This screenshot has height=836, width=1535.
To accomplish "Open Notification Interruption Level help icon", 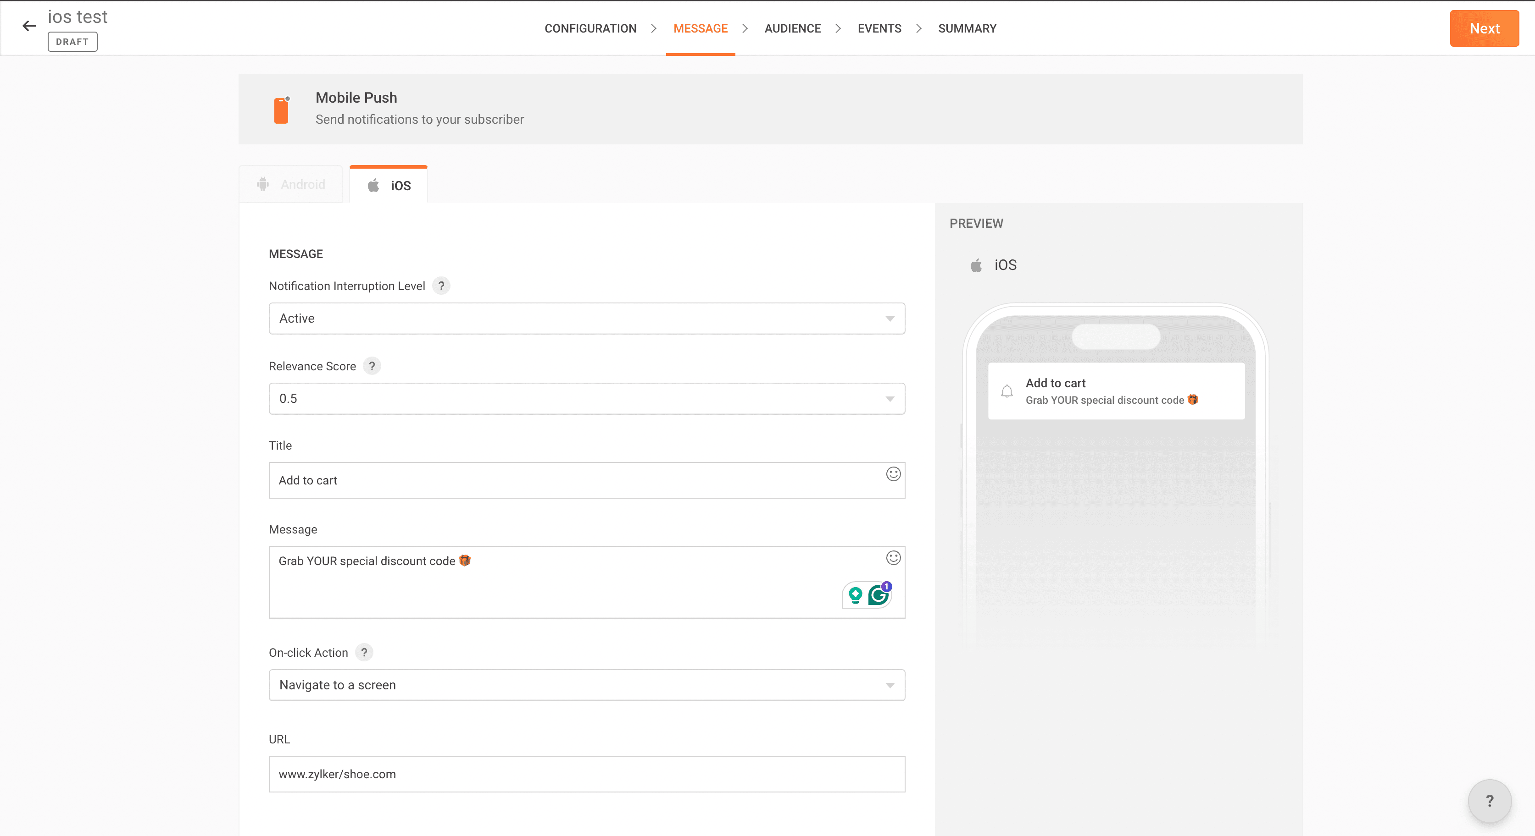I will pos(441,286).
